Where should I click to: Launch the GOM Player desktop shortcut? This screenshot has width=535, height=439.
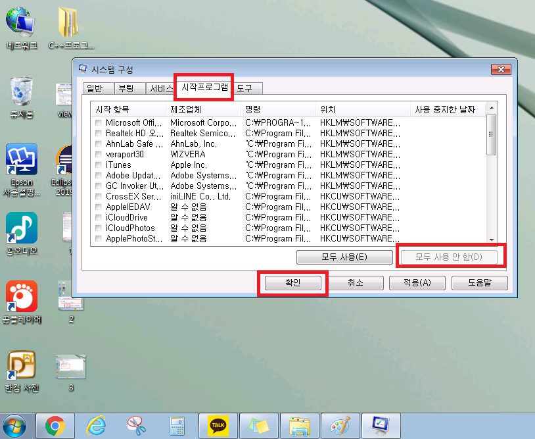pos(22,302)
